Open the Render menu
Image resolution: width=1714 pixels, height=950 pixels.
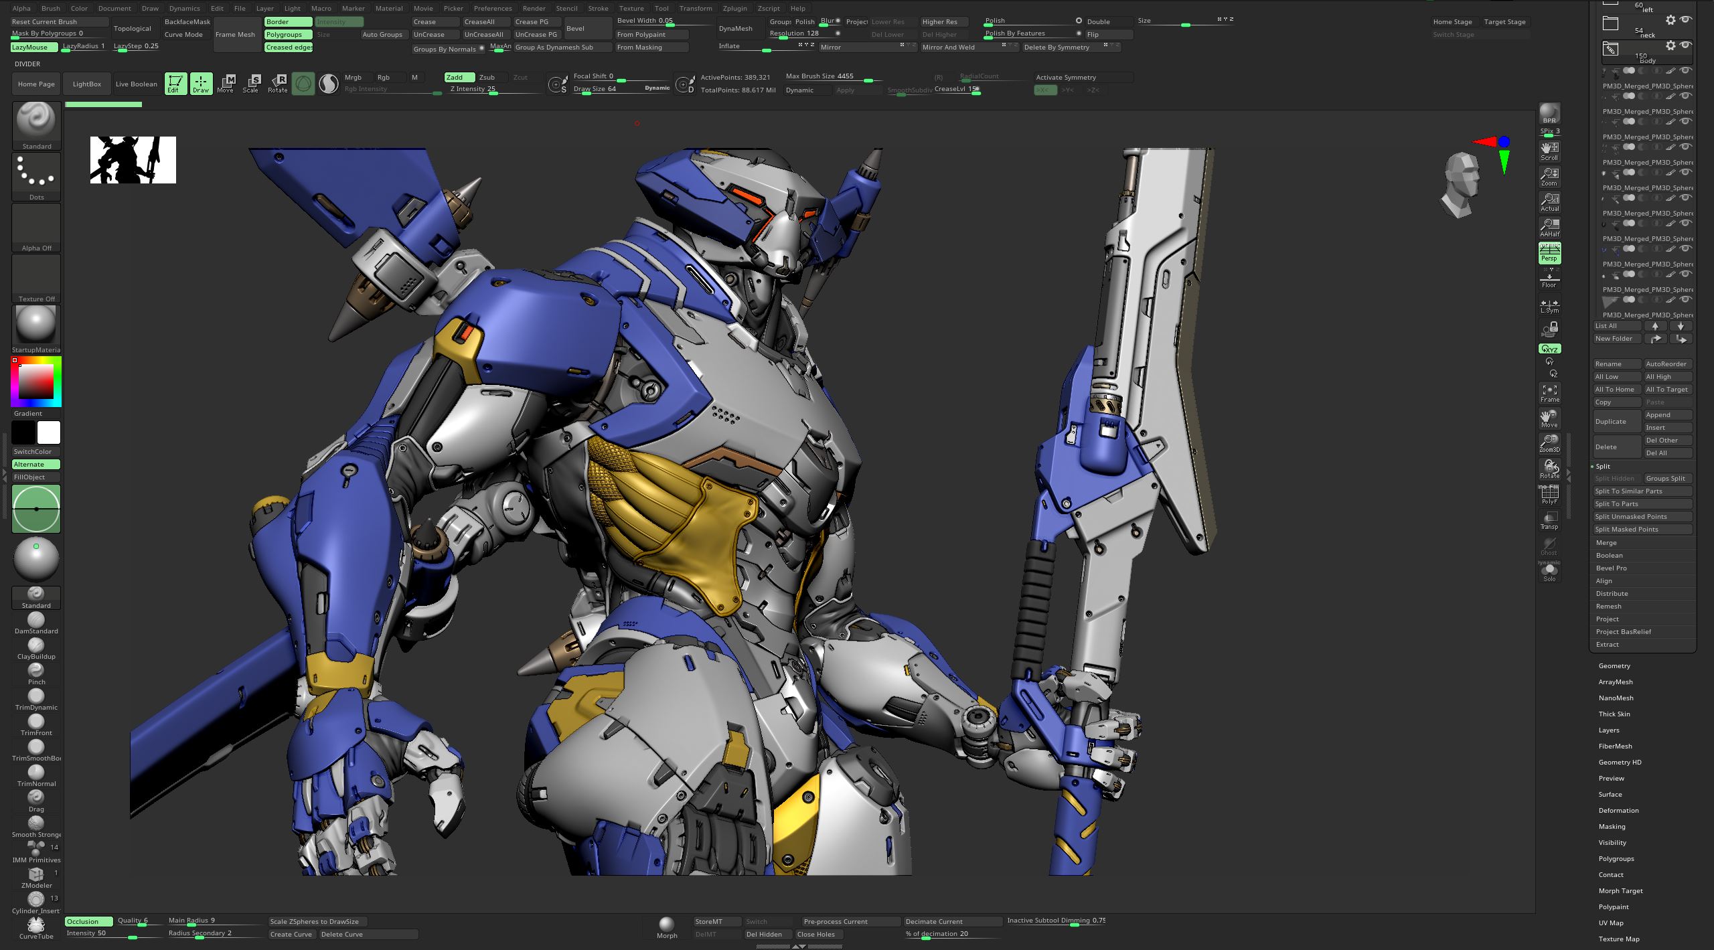pyautogui.click(x=534, y=8)
